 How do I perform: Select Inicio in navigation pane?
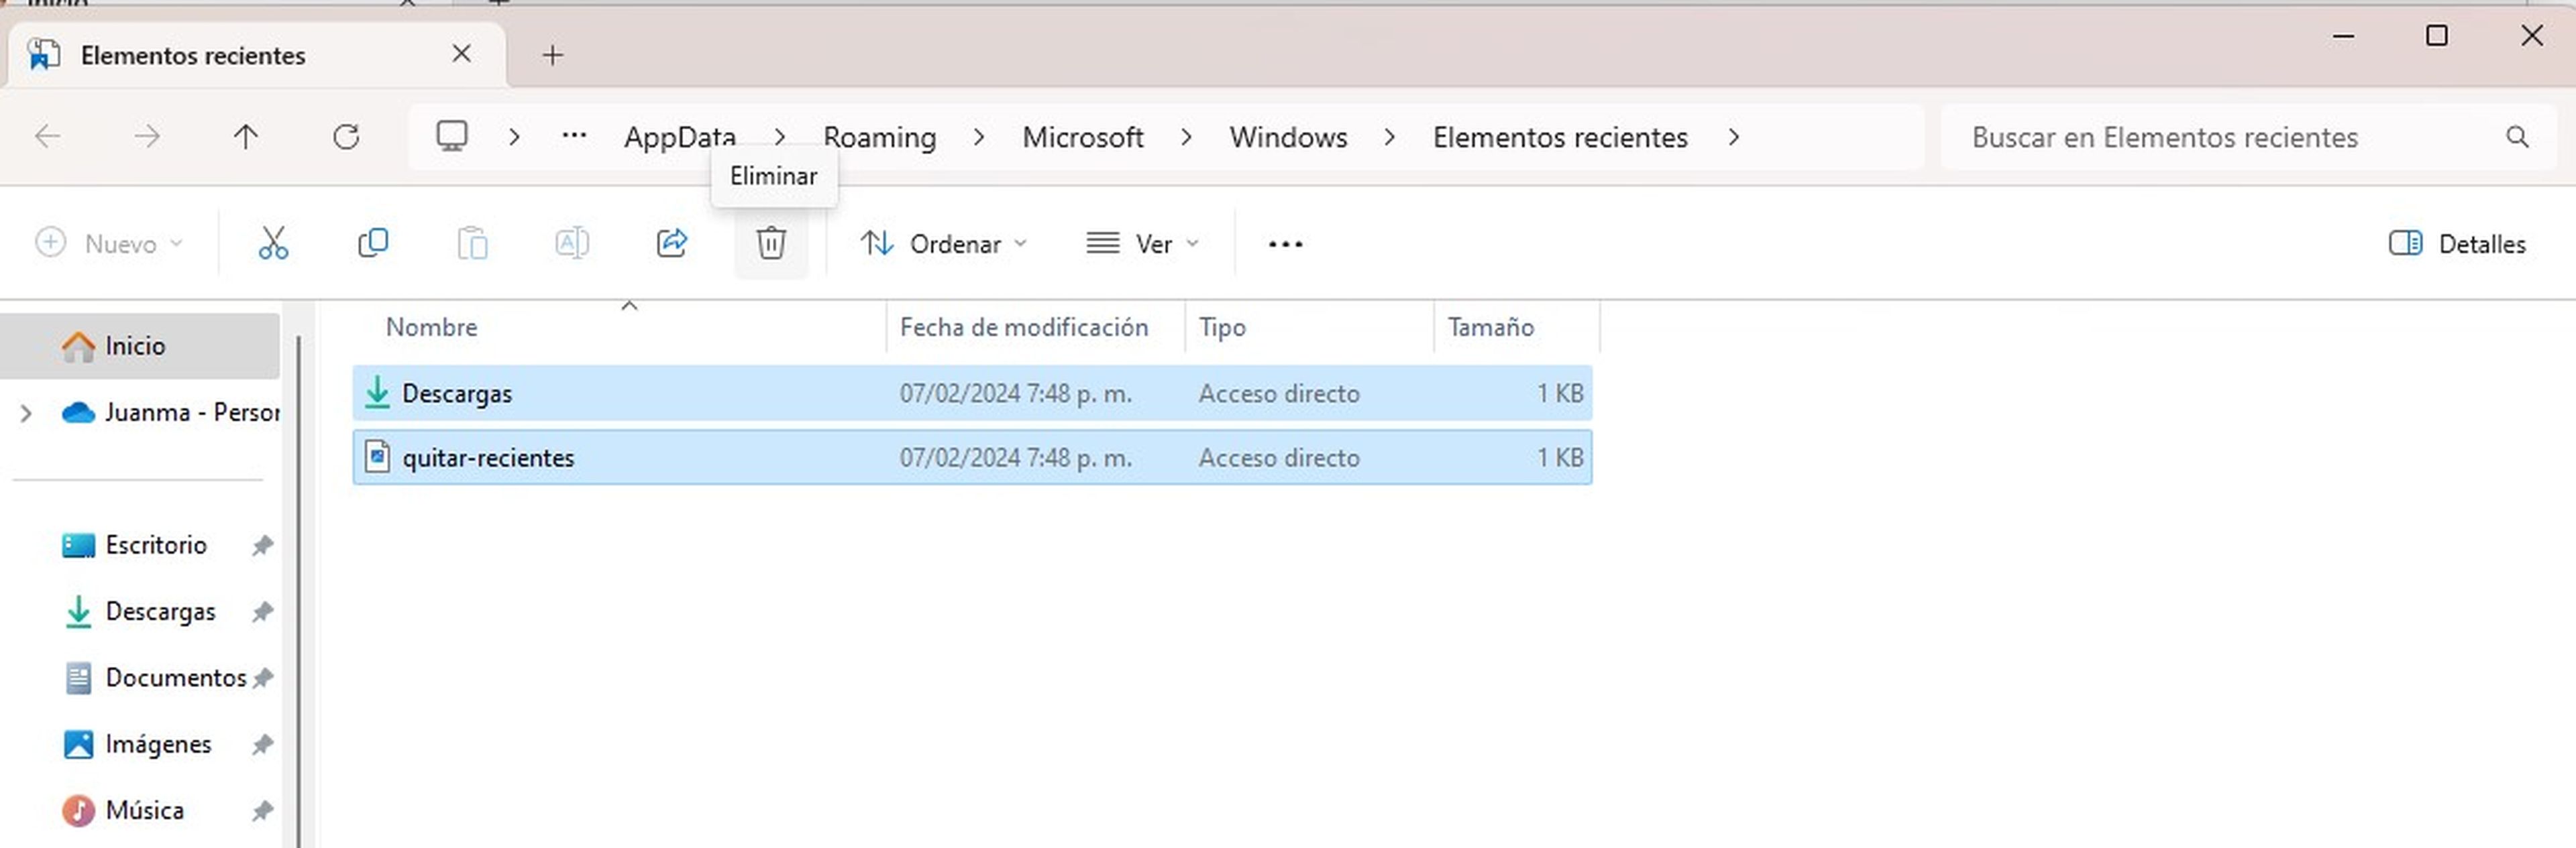click(140, 346)
